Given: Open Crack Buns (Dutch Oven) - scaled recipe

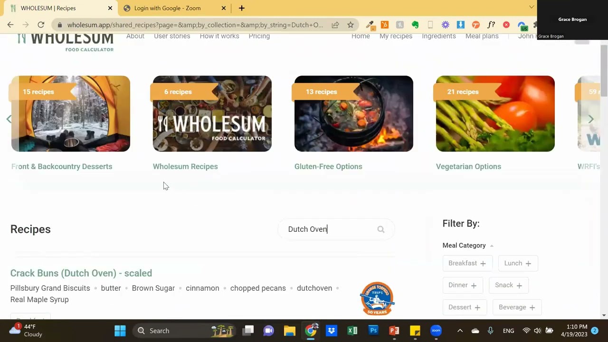Looking at the screenshot, I should [x=81, y=273].
